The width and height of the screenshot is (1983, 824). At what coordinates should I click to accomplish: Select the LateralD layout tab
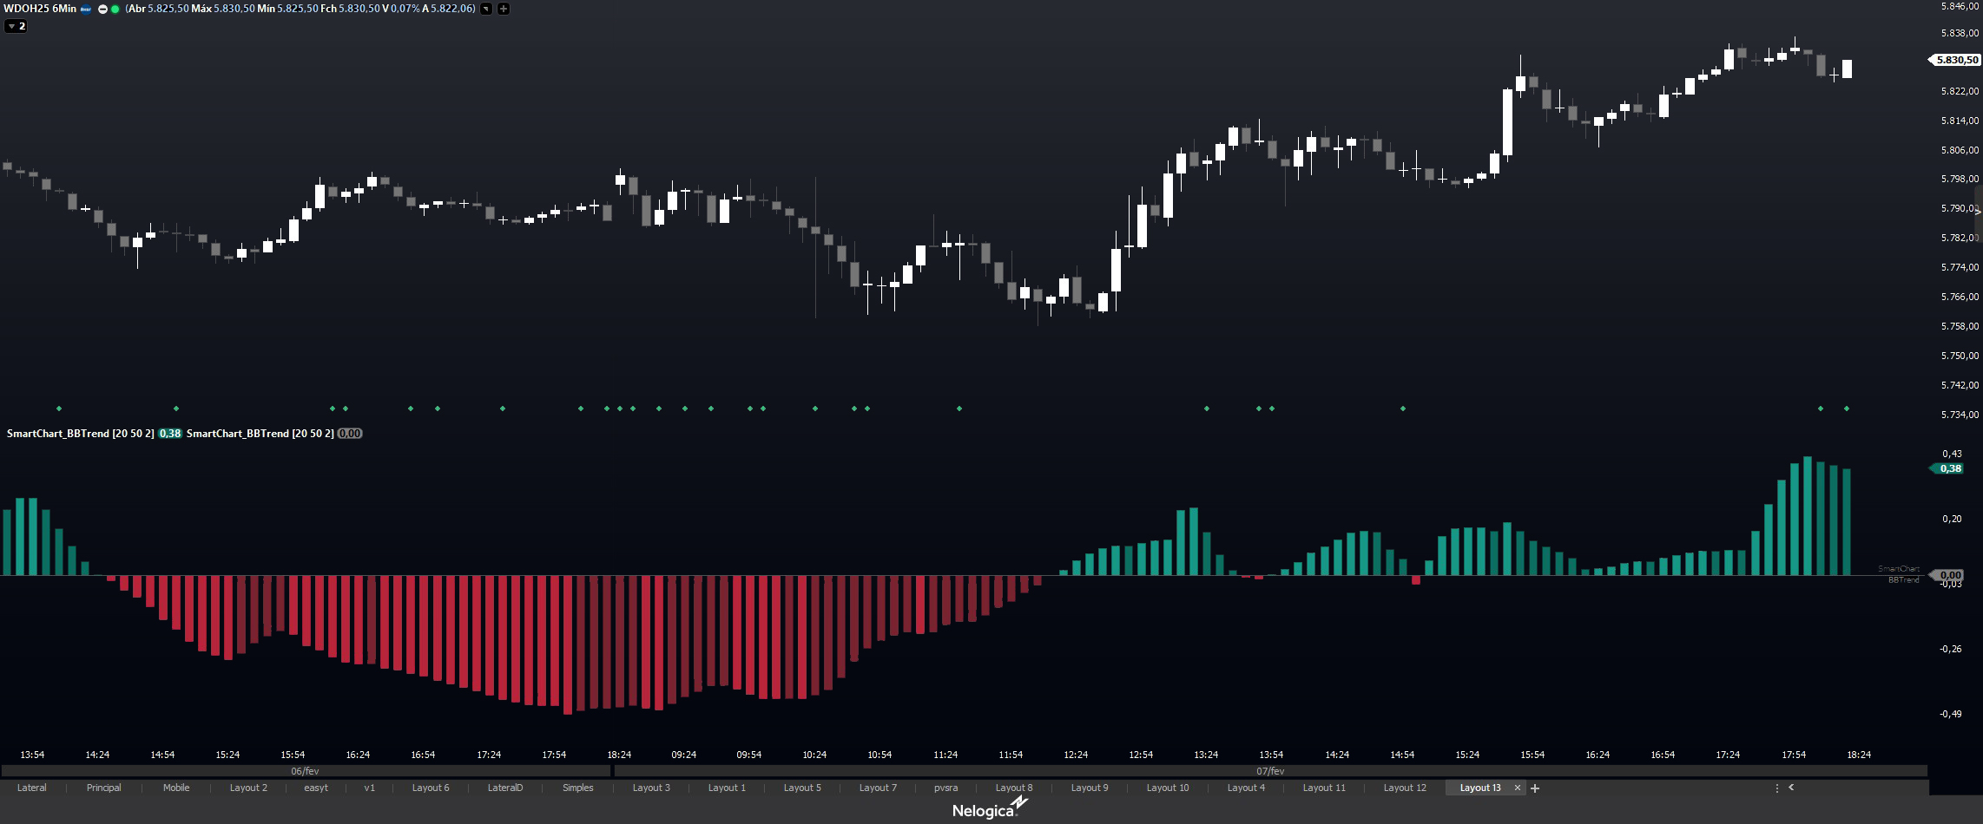click(x=504, y=788)
